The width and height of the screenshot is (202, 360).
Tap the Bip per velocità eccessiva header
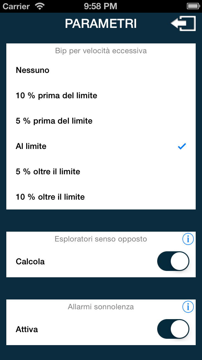click(101, 51)
